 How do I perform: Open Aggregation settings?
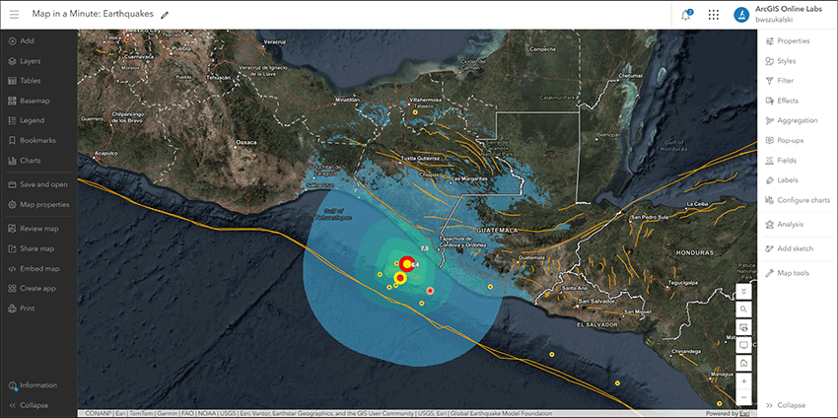(x=791, y=120)
